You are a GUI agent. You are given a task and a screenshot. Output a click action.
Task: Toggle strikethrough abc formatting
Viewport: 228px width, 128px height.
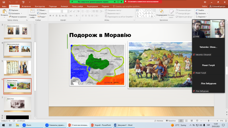[63, 16]
